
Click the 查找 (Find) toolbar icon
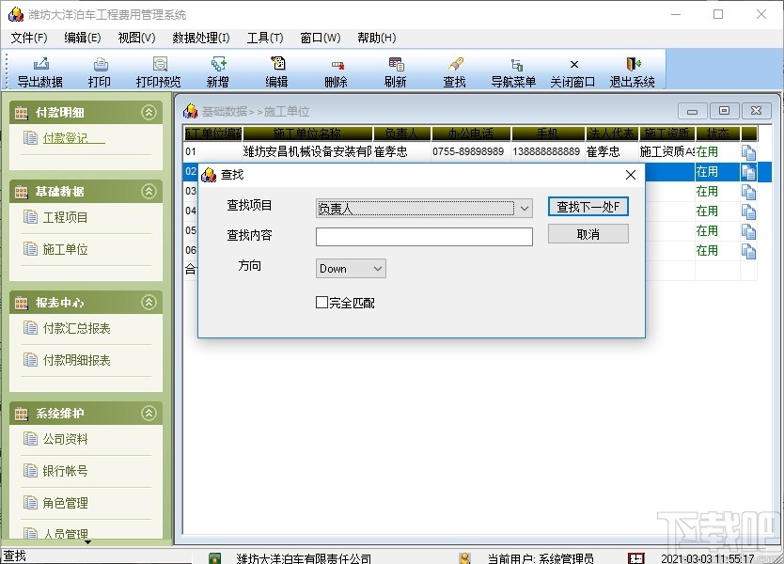pos(453,70)
